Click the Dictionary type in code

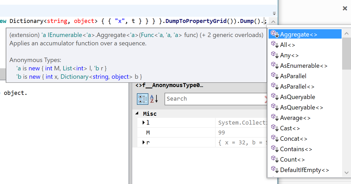26,21
